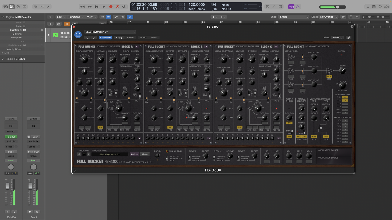The image size is (392, 220).
Task: Open the Loop Browser icon
Action: click(x=380, y=7)
